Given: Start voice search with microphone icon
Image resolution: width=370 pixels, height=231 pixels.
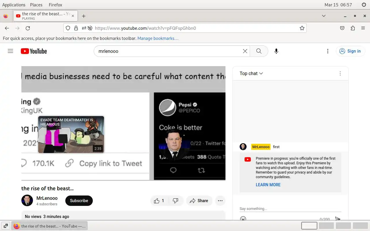Looking at the screenshot, I should click(x=276, y=51).
